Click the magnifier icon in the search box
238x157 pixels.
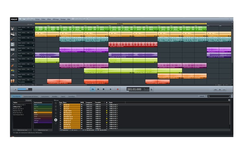(209, 96)
